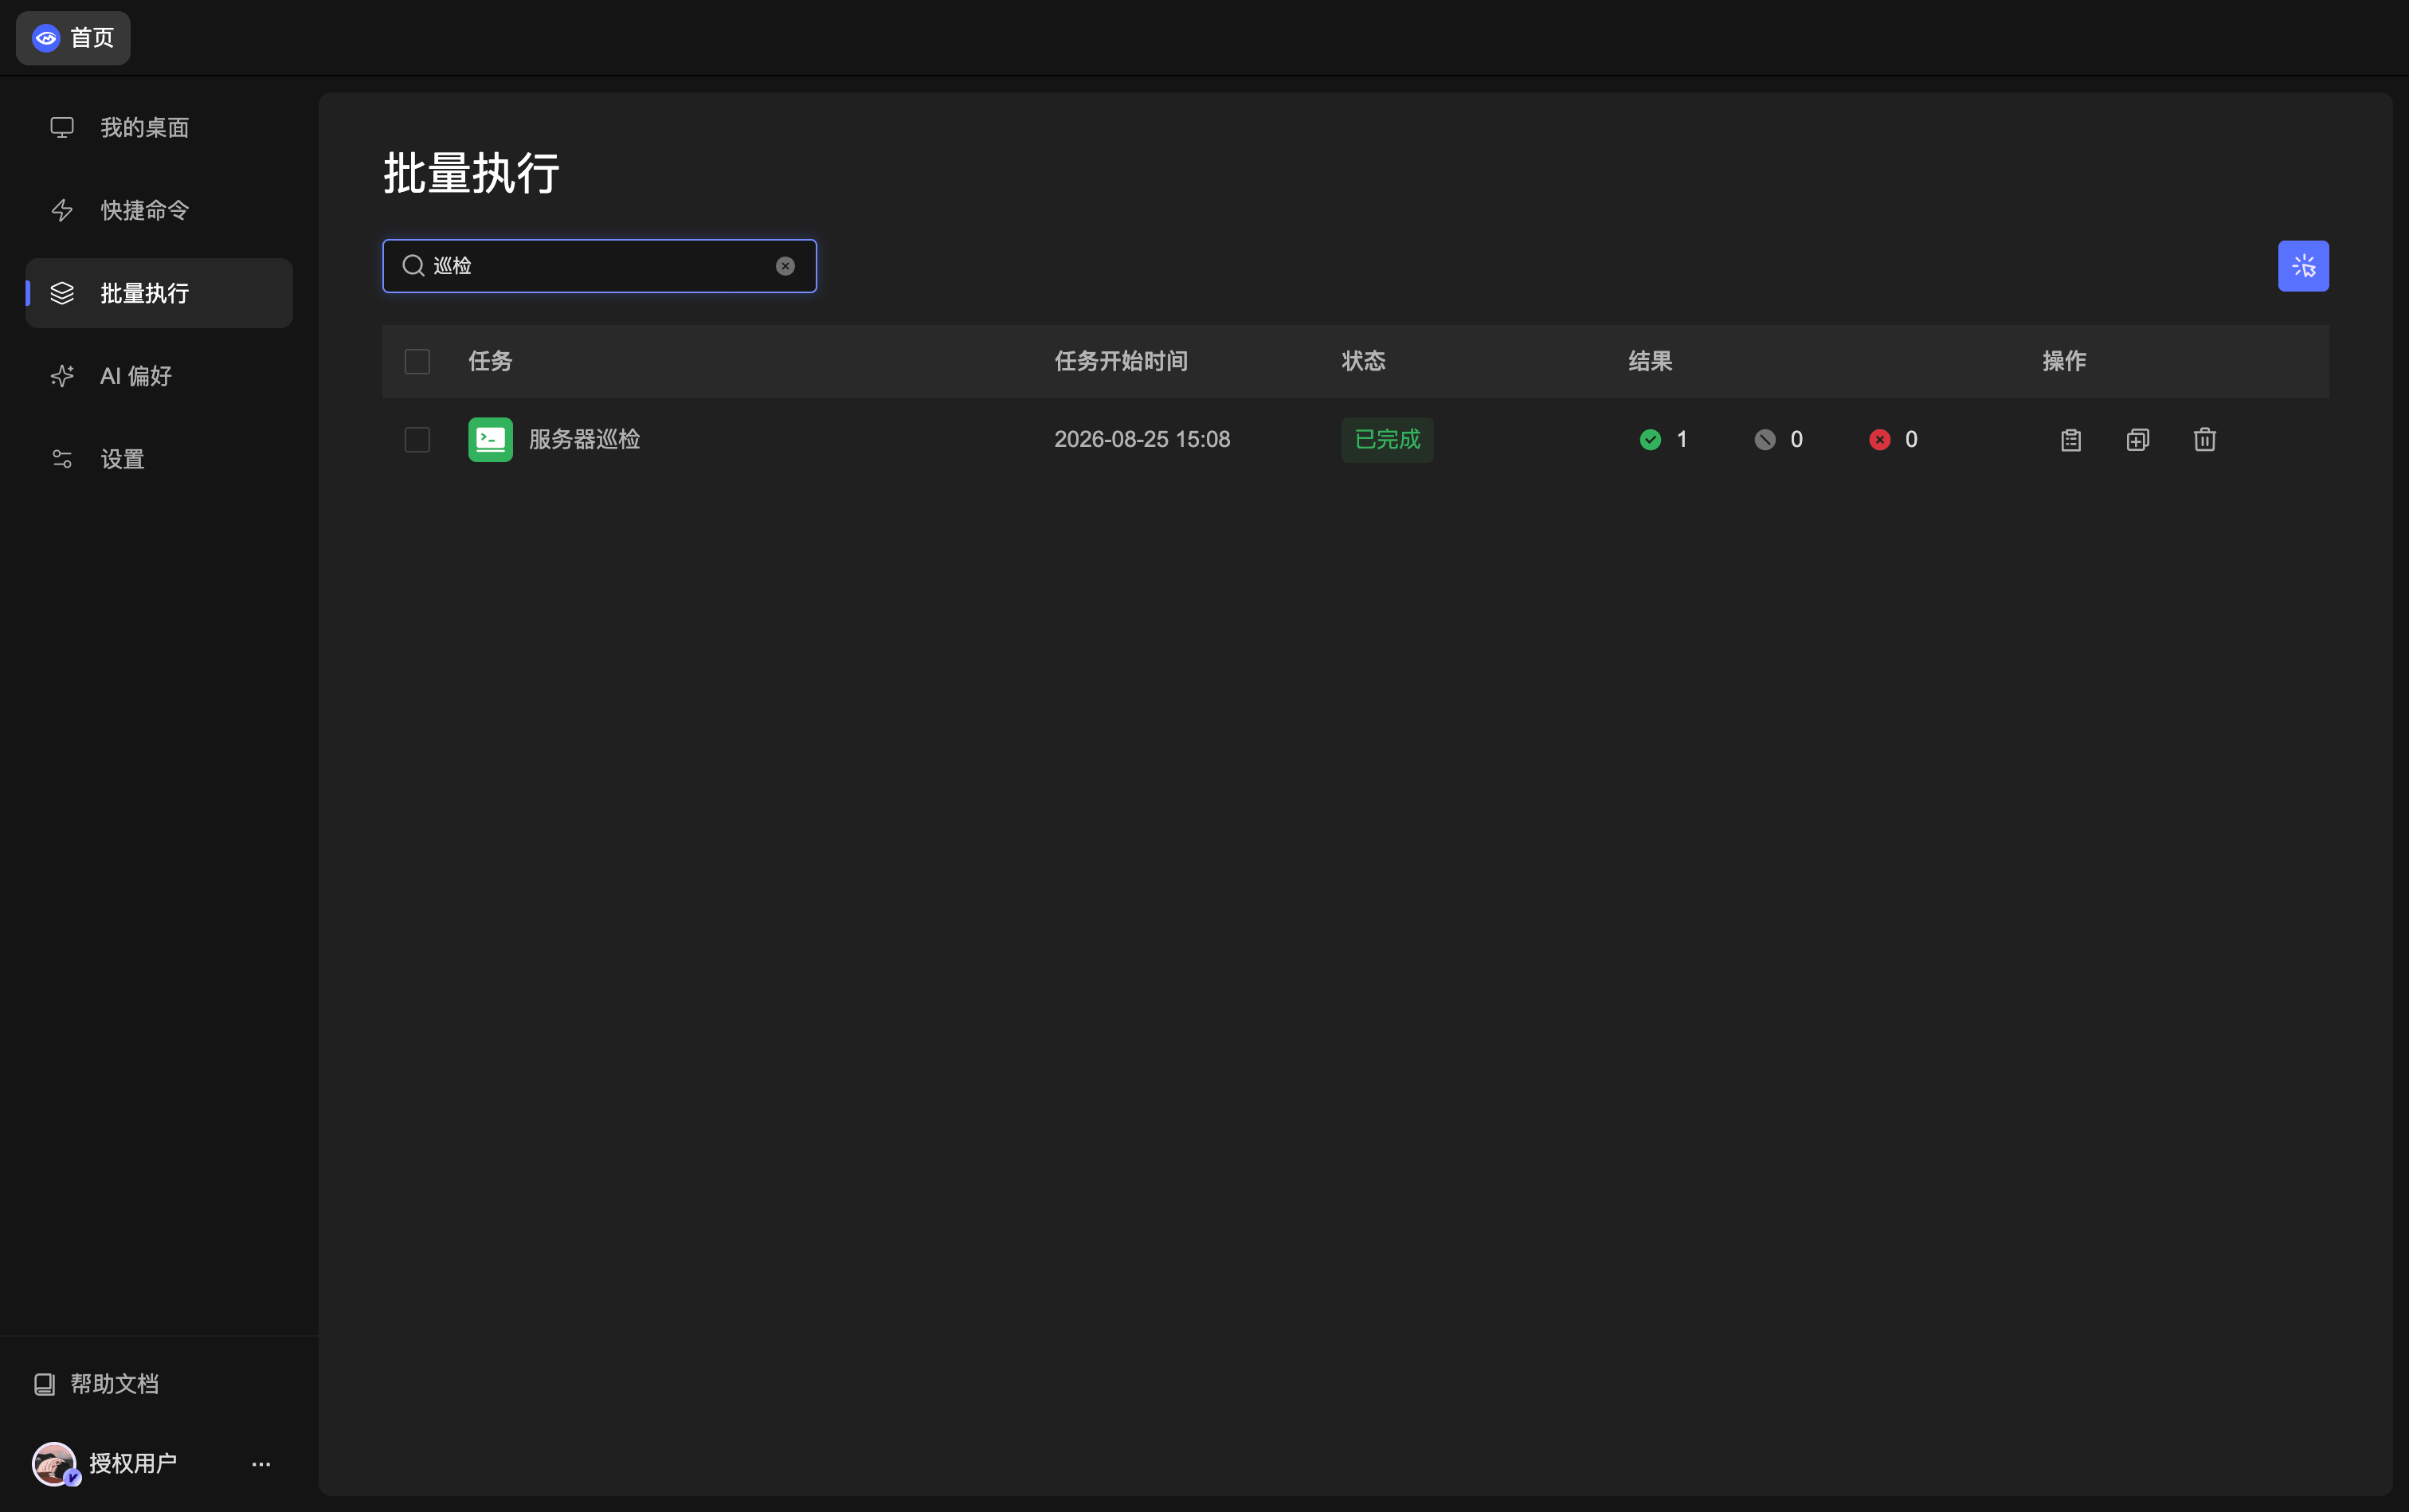Click the layers icon for 批量执行

(x=62, y=293)
